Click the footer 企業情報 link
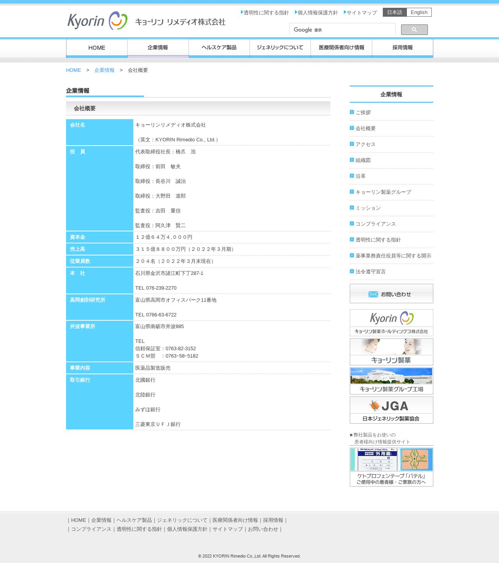 point(101,520)
